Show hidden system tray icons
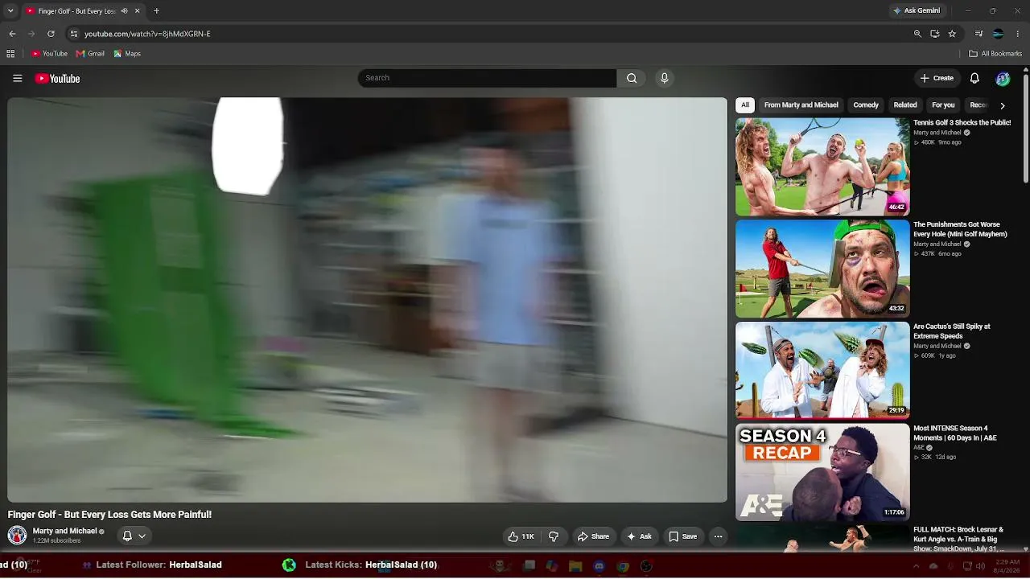This screenshot has height=579, width=1030. 916,566
